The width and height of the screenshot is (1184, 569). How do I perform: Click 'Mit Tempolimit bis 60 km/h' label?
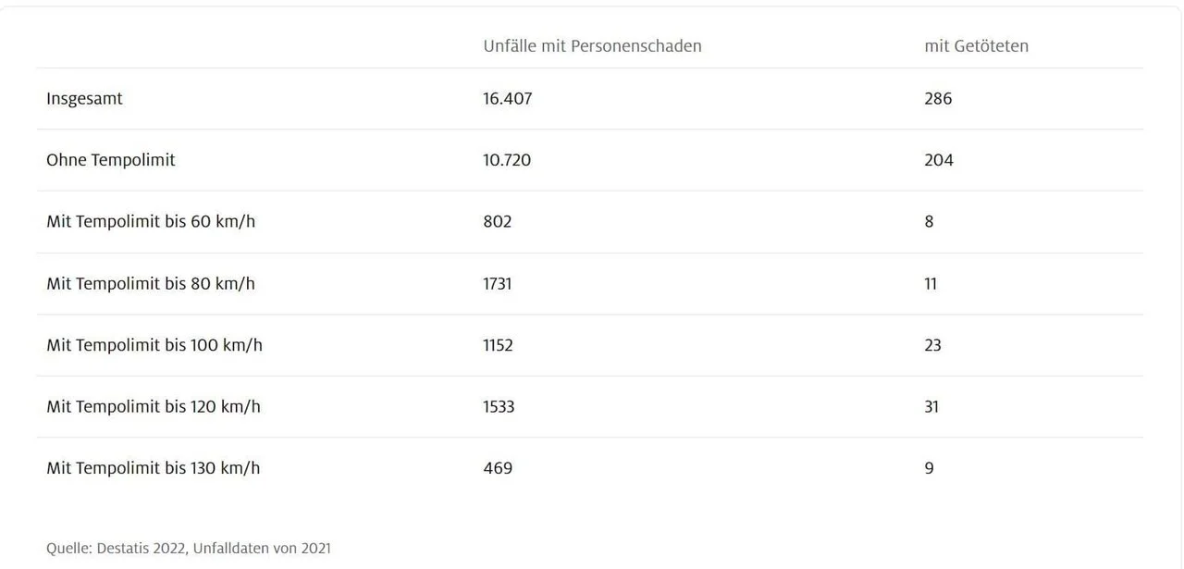tap(150, 222)
